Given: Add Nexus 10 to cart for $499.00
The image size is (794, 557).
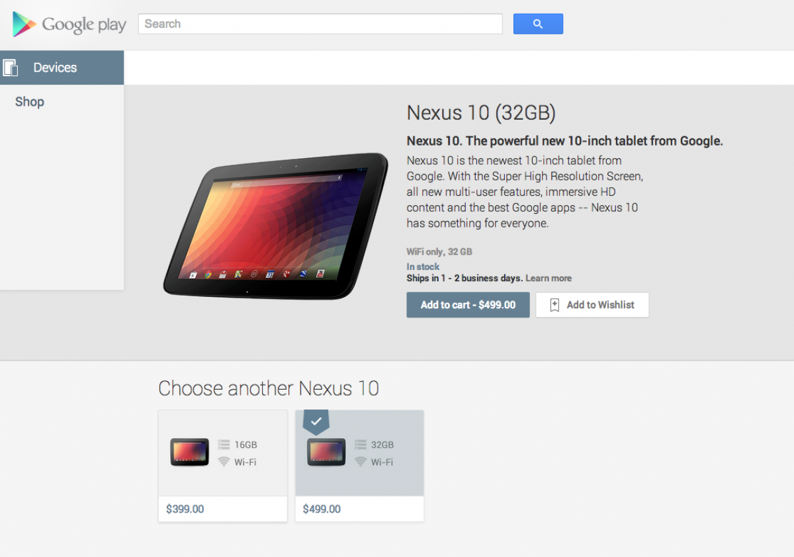Looking at the screenshot, I should 468,305.
